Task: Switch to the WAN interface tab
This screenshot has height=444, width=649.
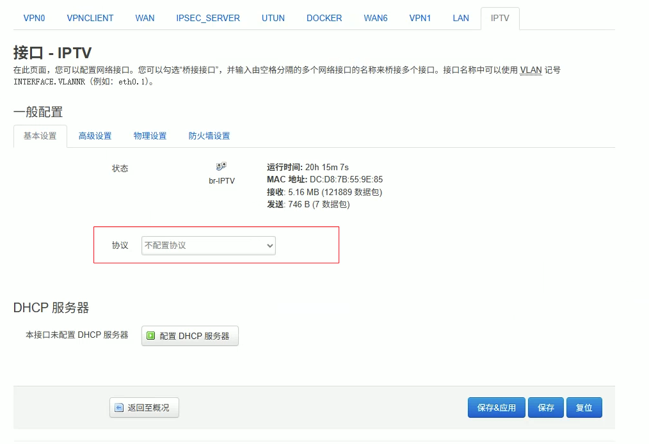Action: (145, 18)
